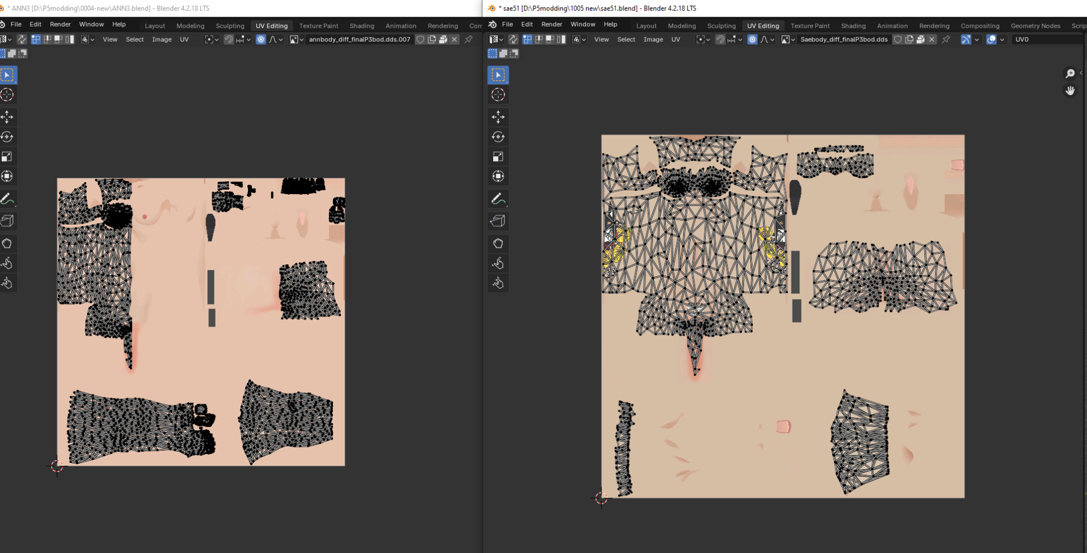1087x553 pixels.
Task: Open proportional falloff dropdown in ANN3 window
Action: click(276, 40)
